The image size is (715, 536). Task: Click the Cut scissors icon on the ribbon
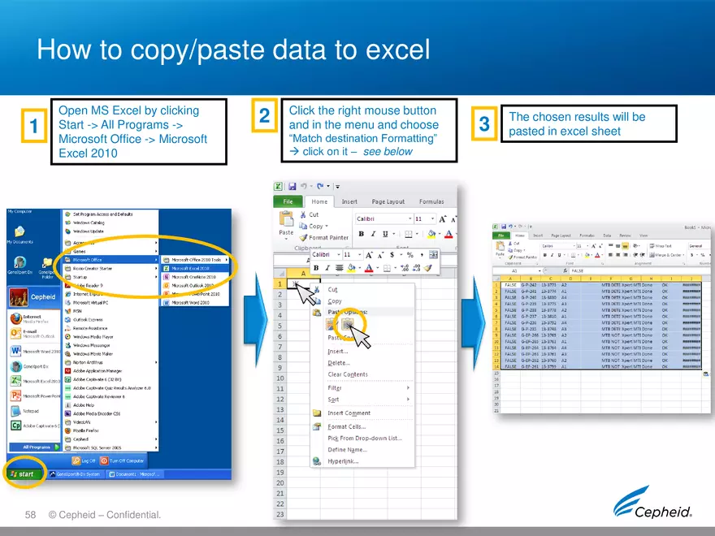click(x=303, y=214)
